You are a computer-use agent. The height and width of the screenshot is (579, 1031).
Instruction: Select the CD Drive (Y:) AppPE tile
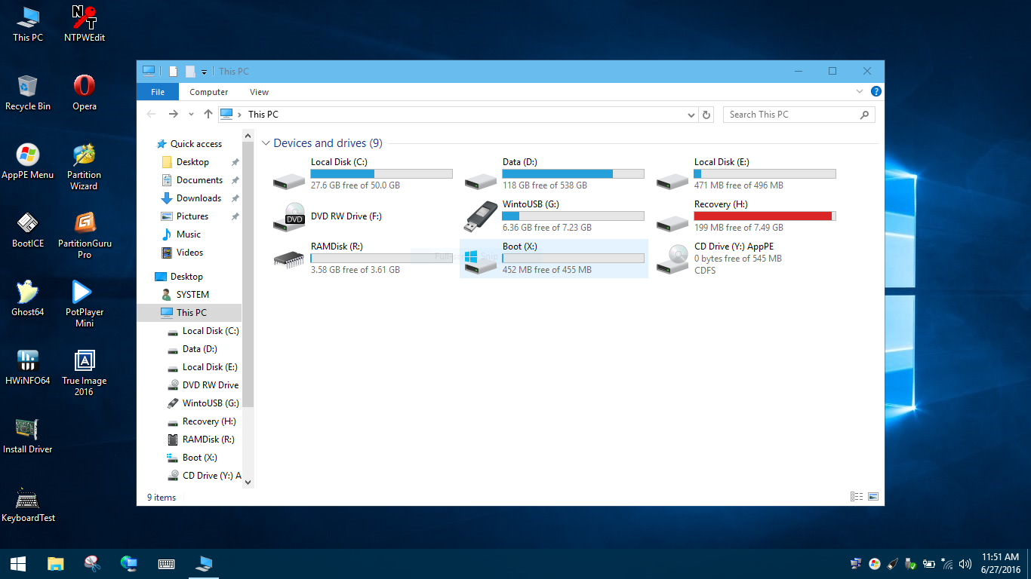tap(746, 259)
